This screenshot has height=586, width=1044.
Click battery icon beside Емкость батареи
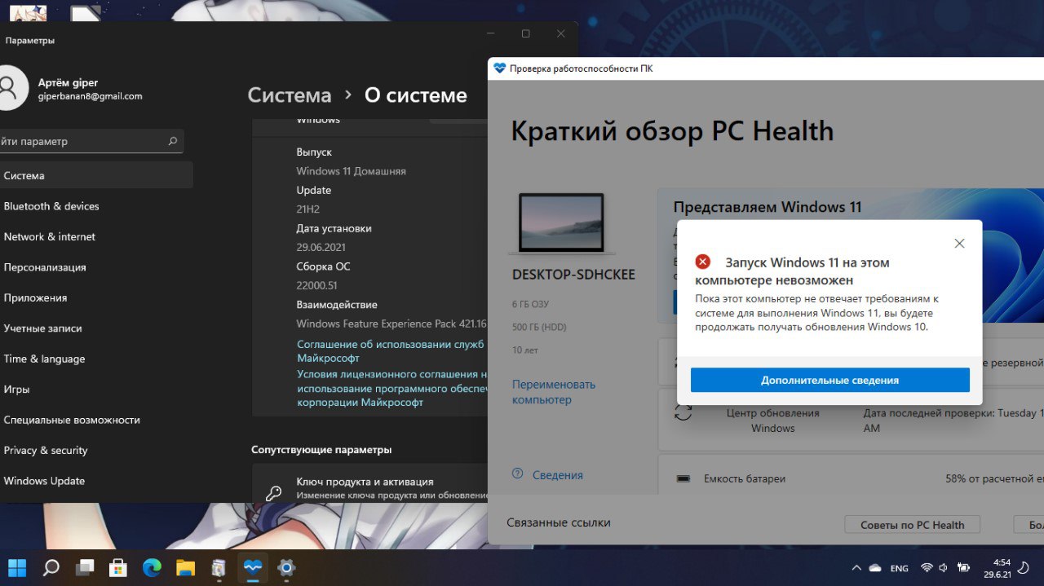pyautogui.click(x=683, y=478)
